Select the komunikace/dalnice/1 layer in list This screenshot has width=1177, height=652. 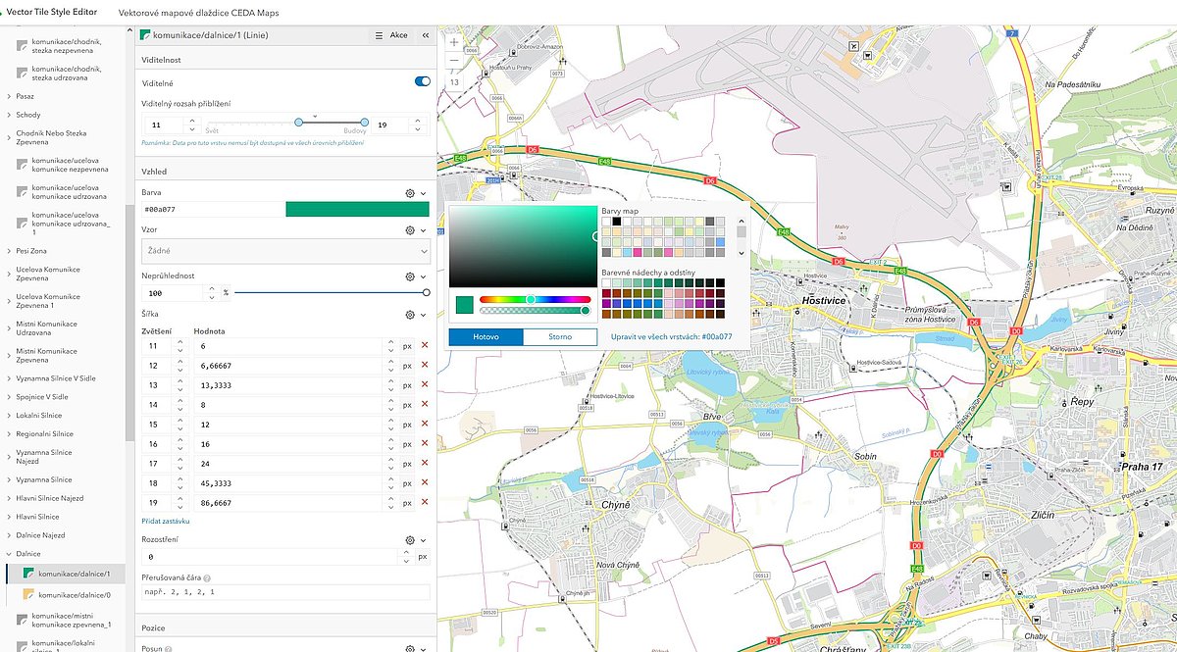tap(74, 574)
